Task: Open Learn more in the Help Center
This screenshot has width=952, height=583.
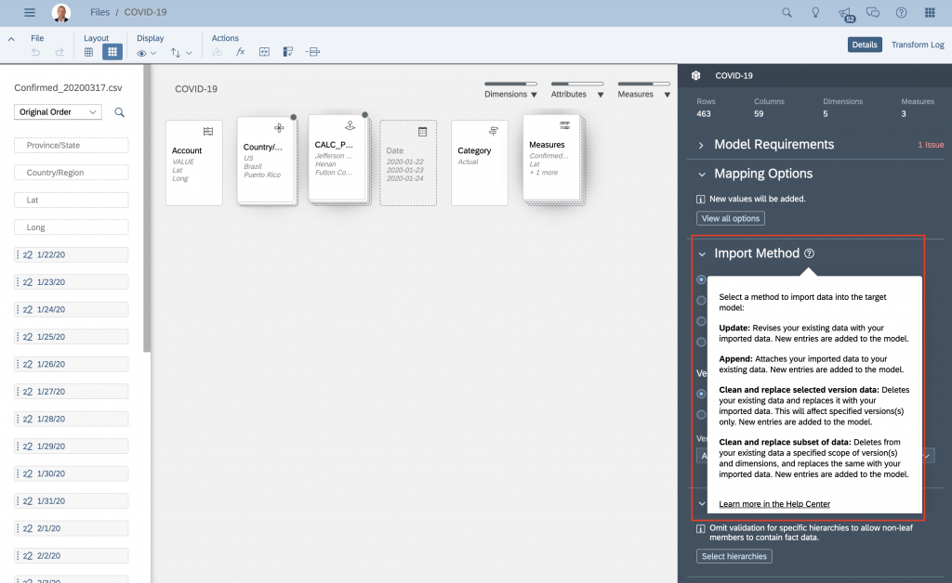Action: point(774,503)
